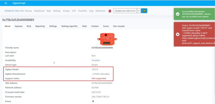The image size is (215, 104).
Task: Open the permit join dropdown arrow
Action: point(138,11)
